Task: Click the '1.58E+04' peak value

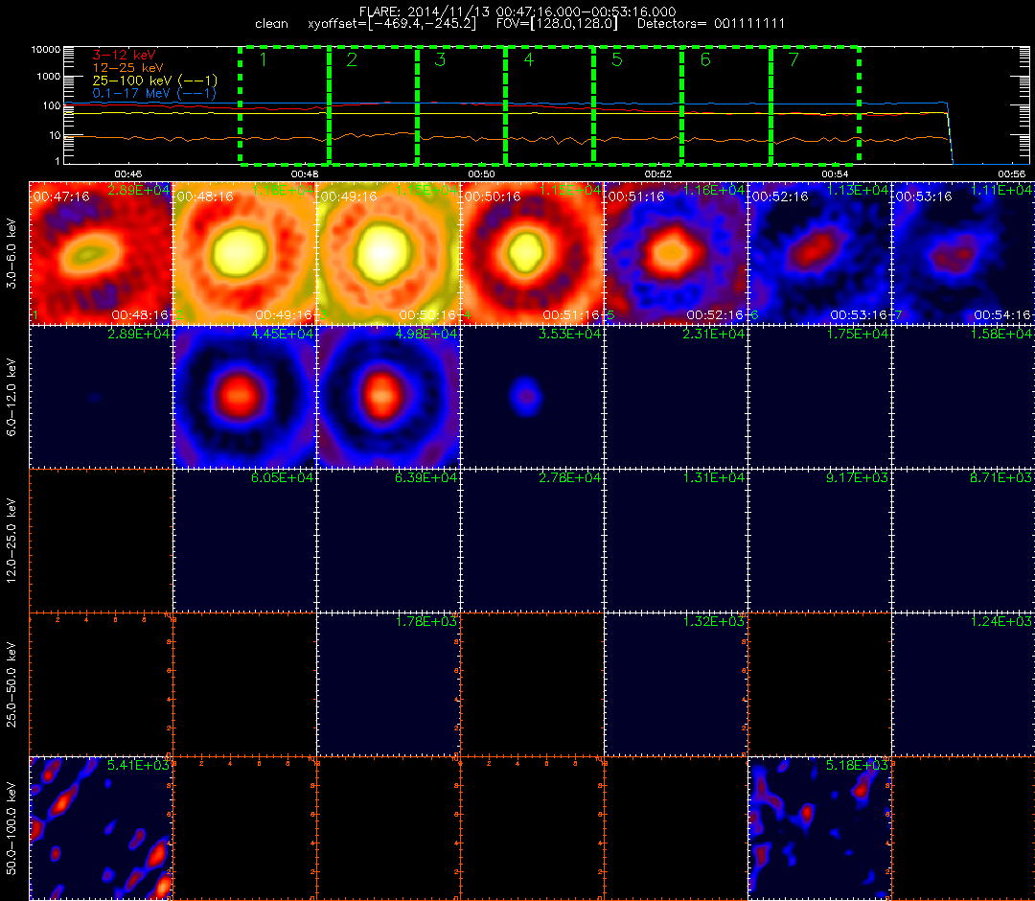Action: [x=1001, y=334]
